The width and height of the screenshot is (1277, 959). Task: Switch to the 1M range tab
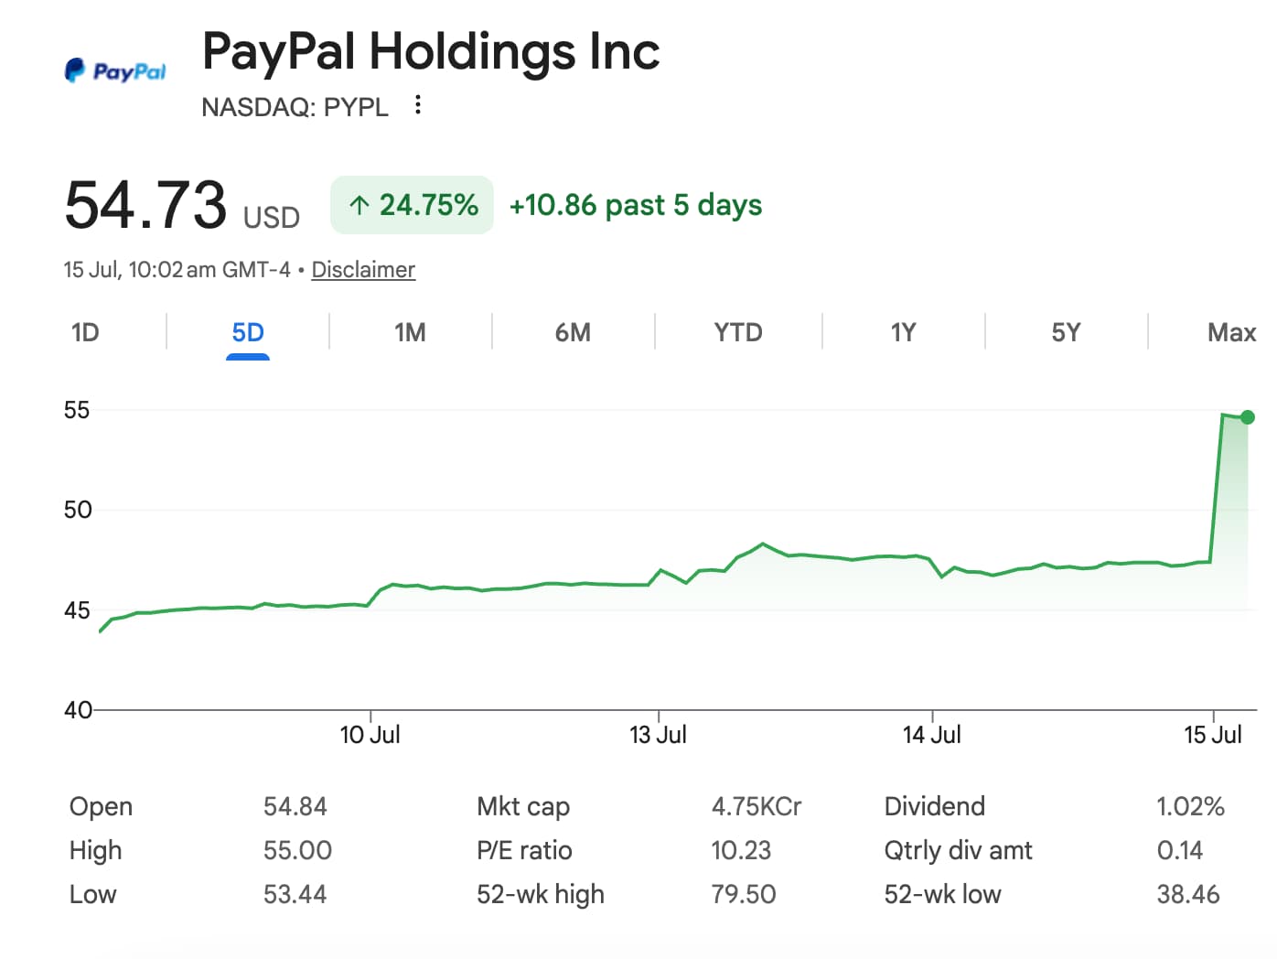(x=411, y=332)
